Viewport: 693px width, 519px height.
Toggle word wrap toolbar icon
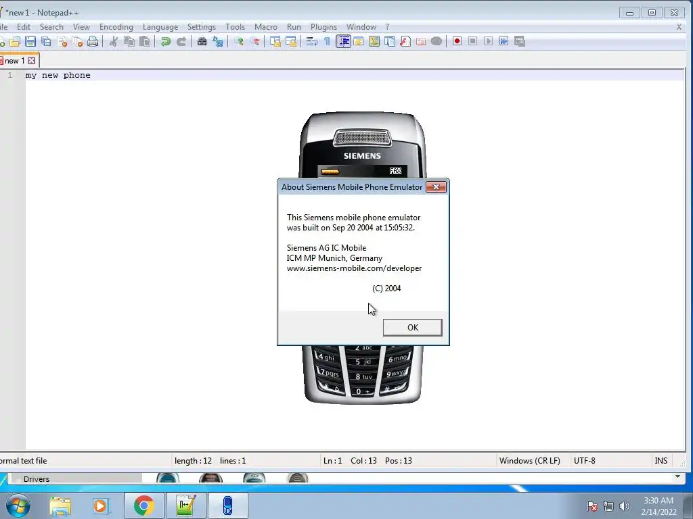tap(311, 41)
